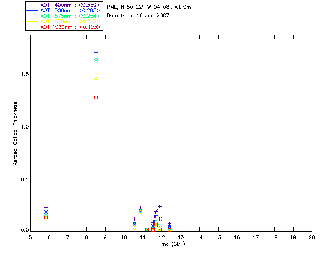Click the AOT 675nm legend entry
This screenshot has height=257, width=321.
tap(63, 16)
